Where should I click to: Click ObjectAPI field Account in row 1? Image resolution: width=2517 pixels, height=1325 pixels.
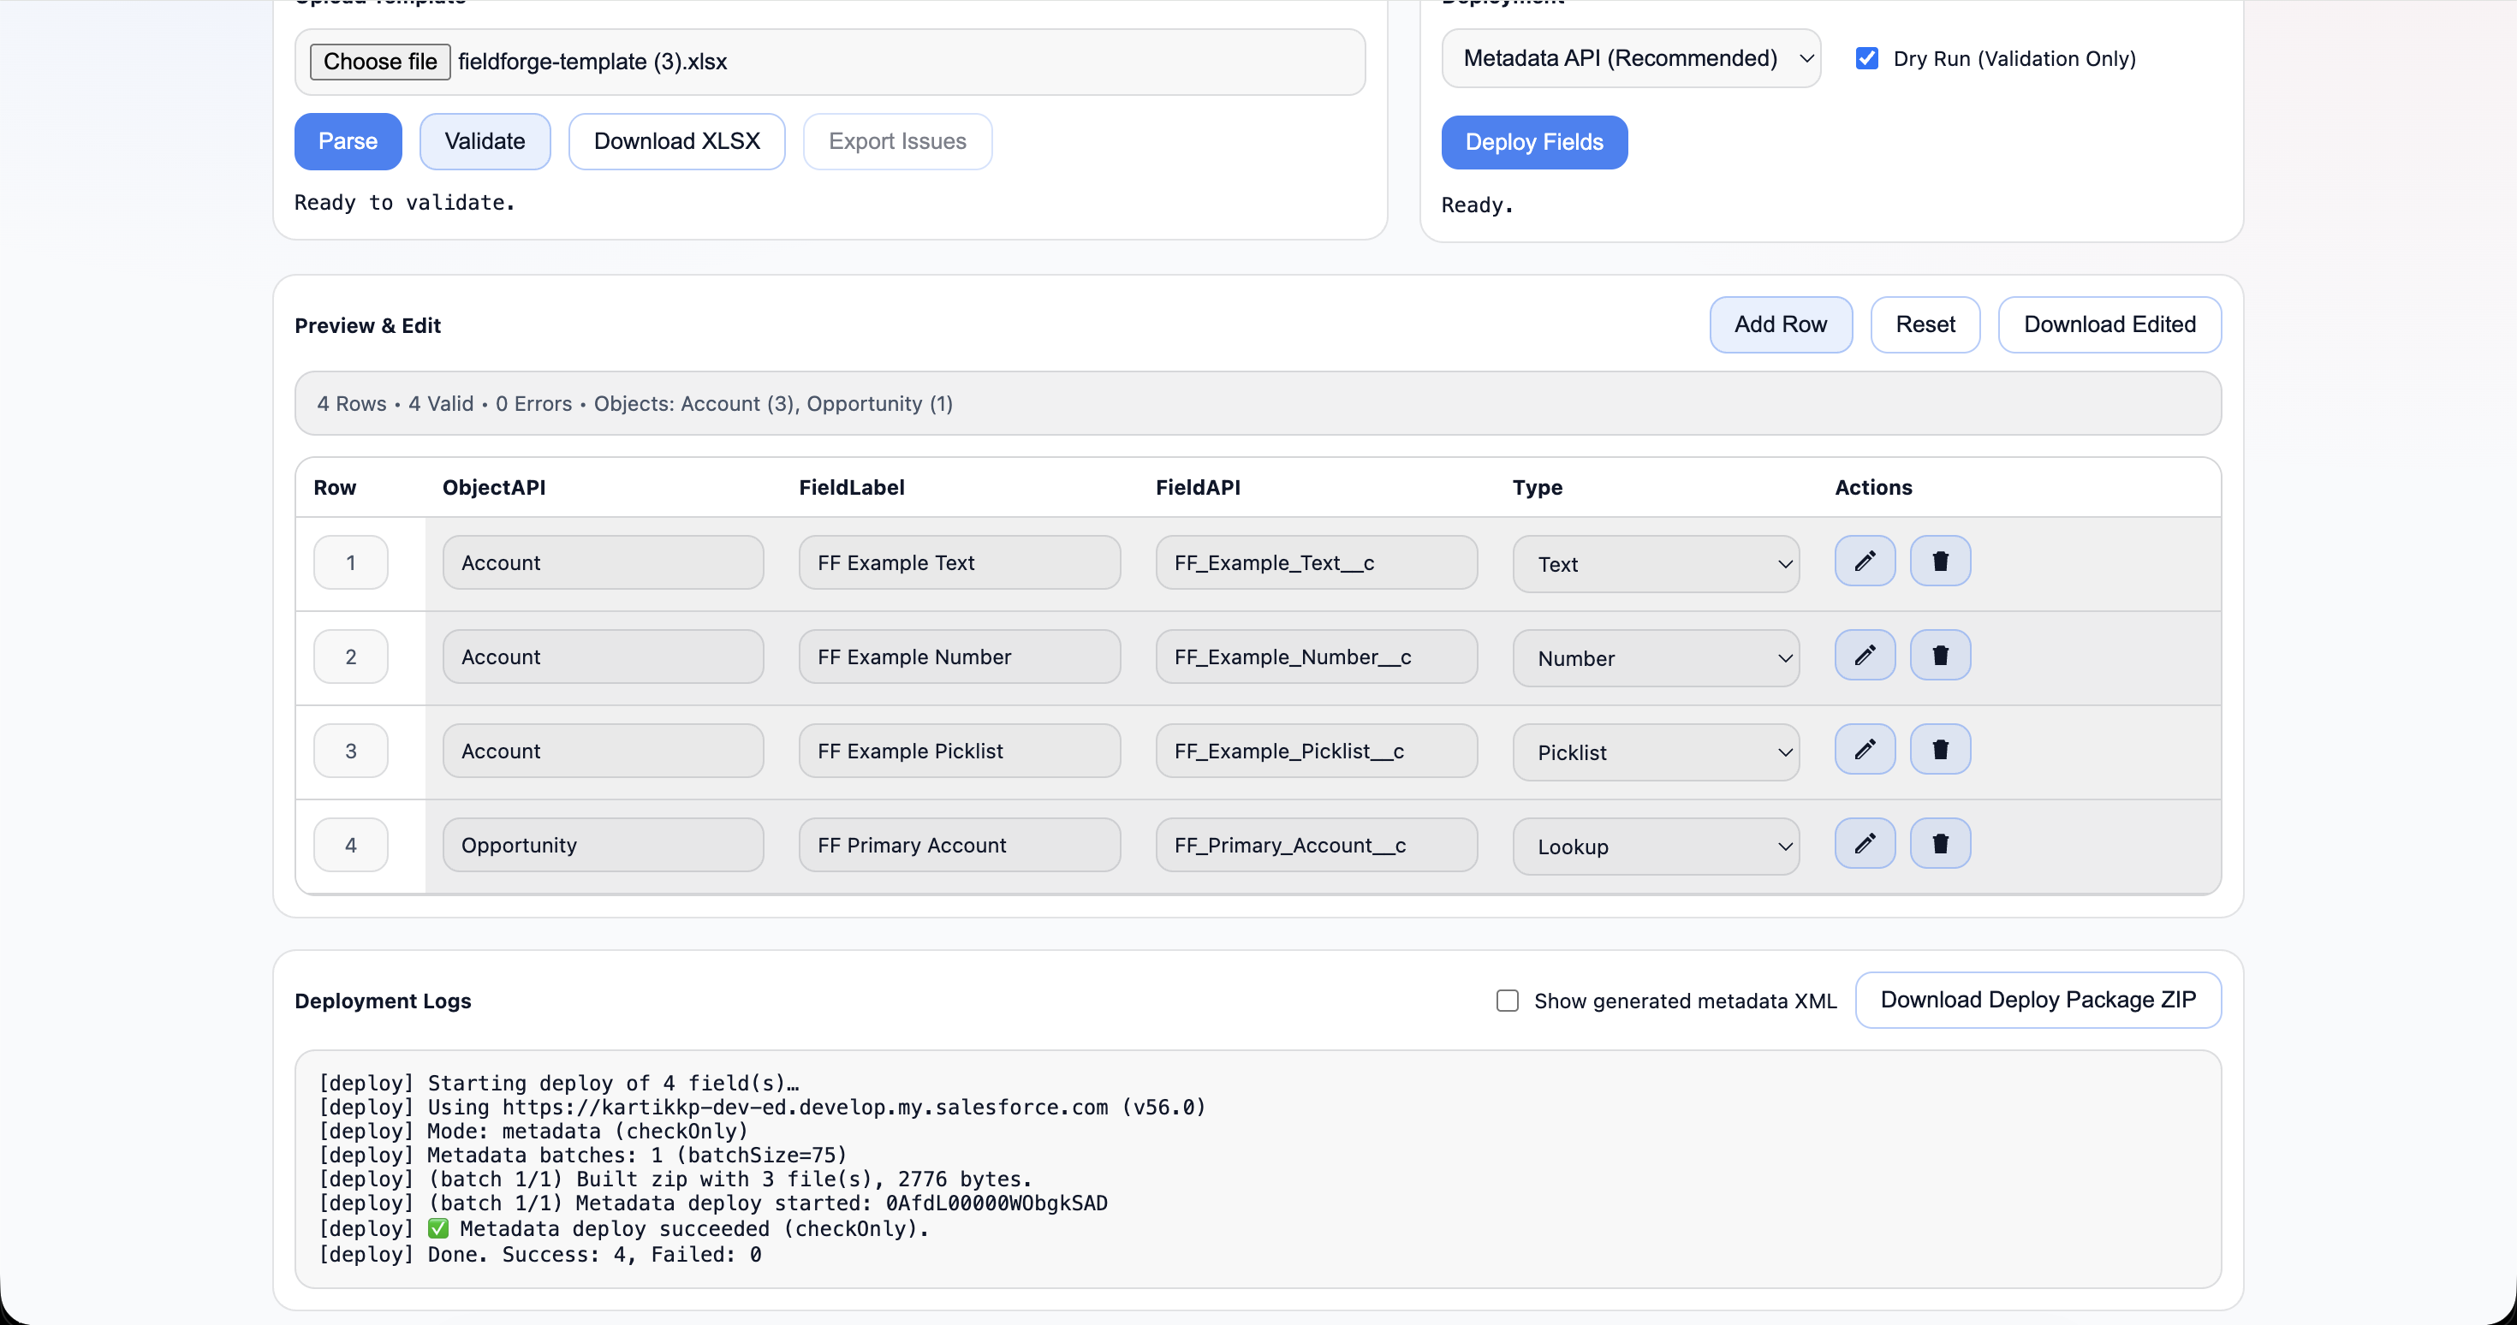click(x=603, y=561)
